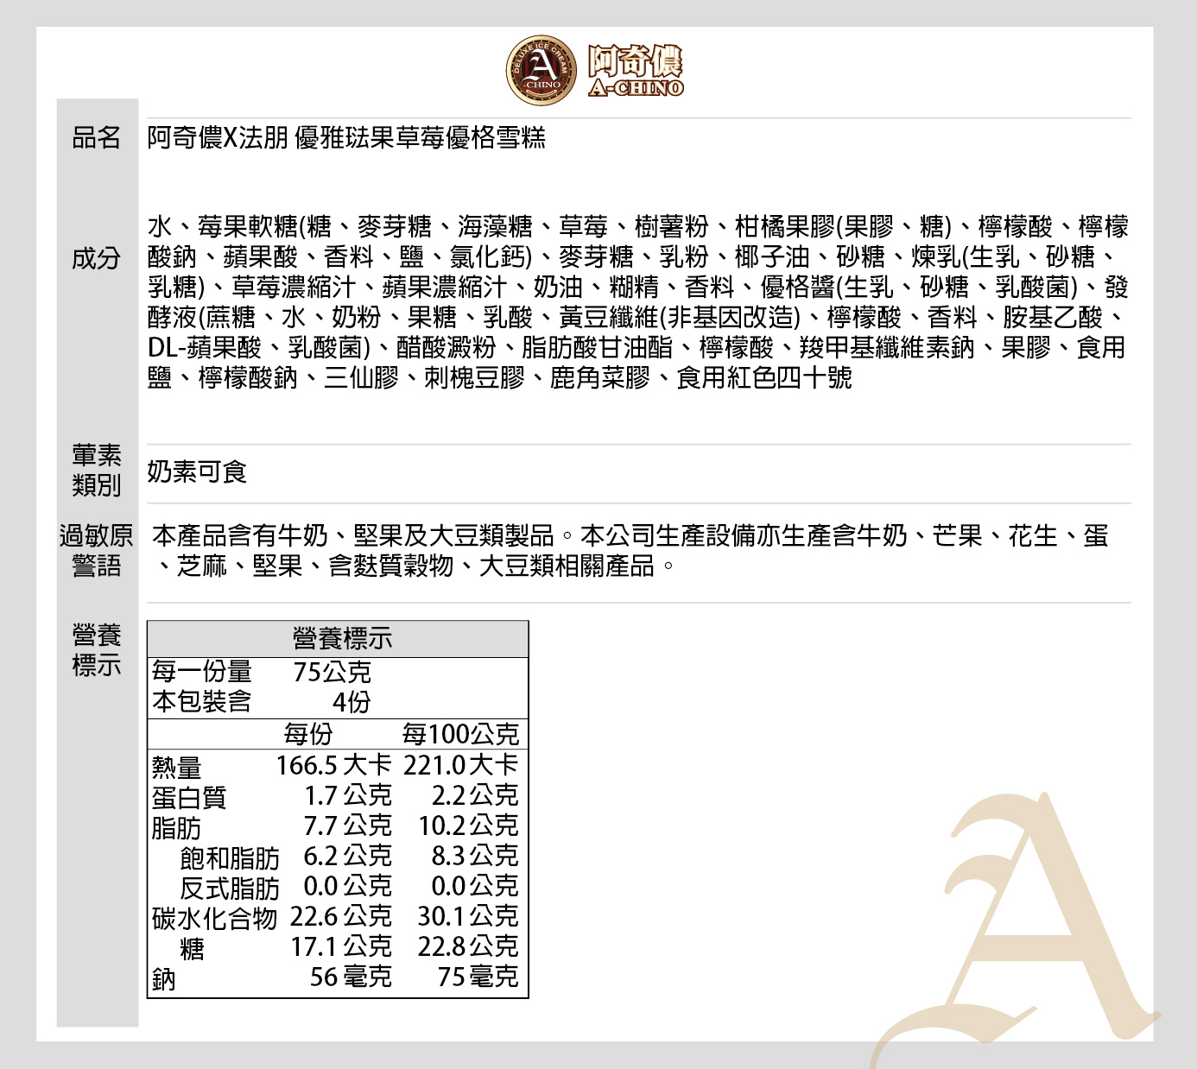Click the 每份 column header
The image size is (1197, 1069).
[308, 734]
